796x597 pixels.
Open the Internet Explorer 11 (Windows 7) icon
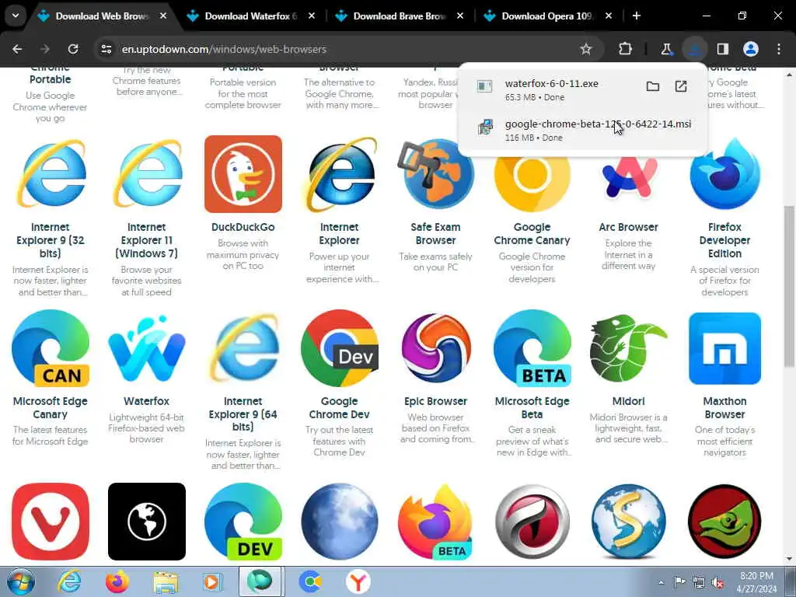coord(147,173)
